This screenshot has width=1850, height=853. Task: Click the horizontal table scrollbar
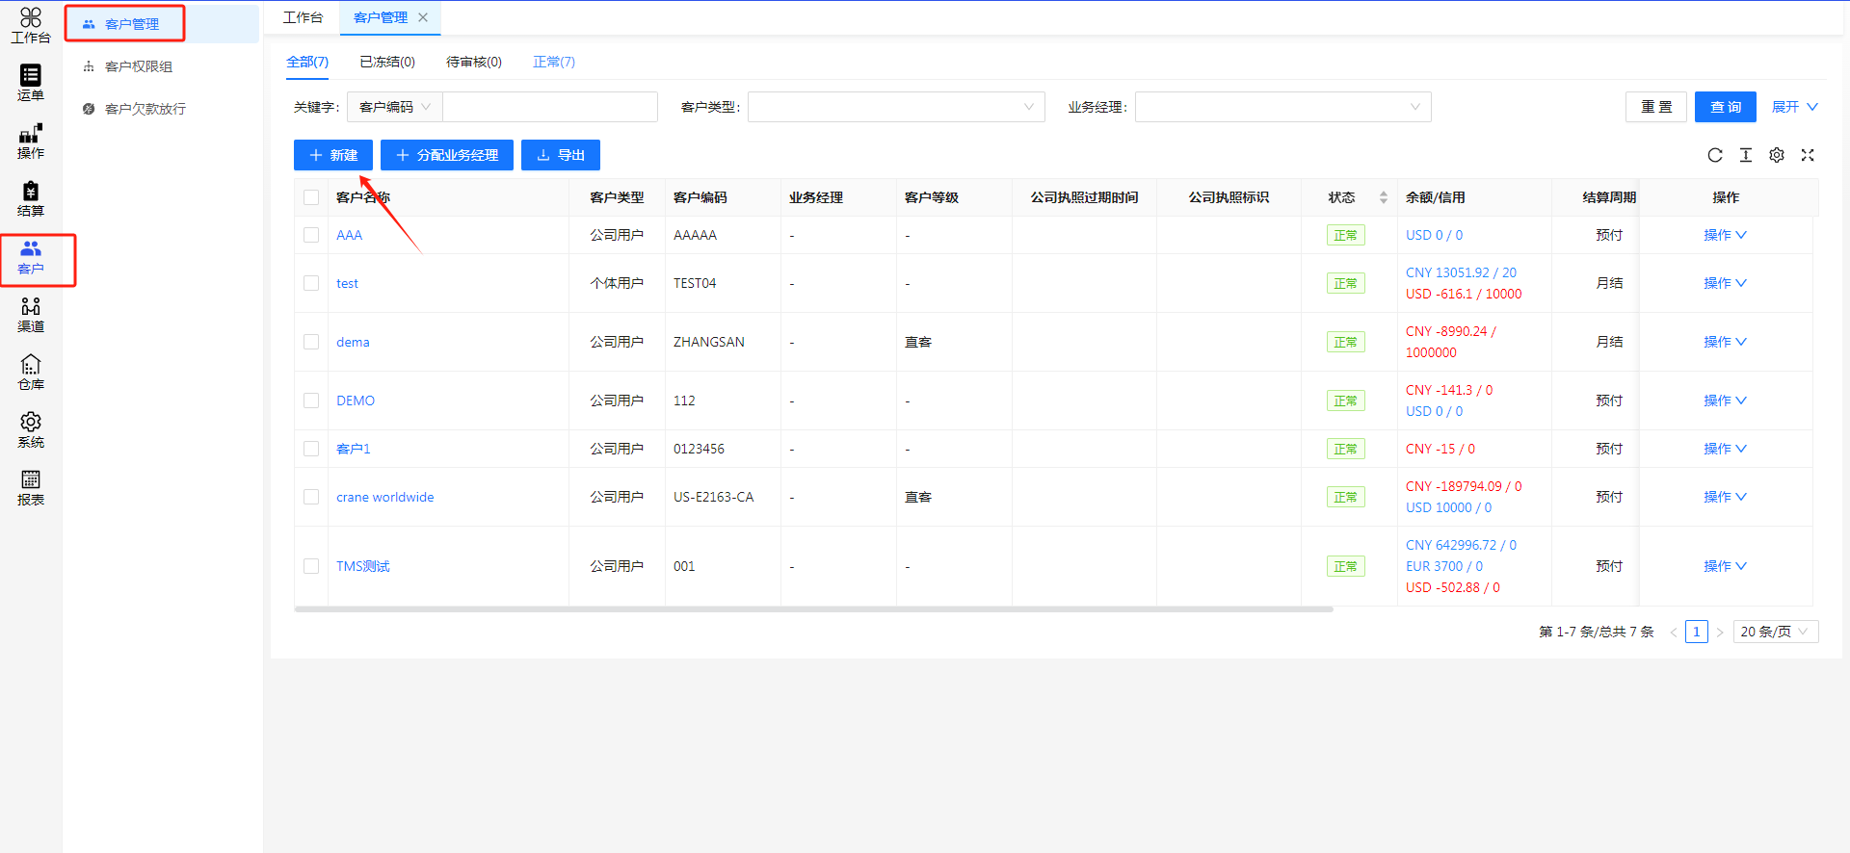coord(813,609)
